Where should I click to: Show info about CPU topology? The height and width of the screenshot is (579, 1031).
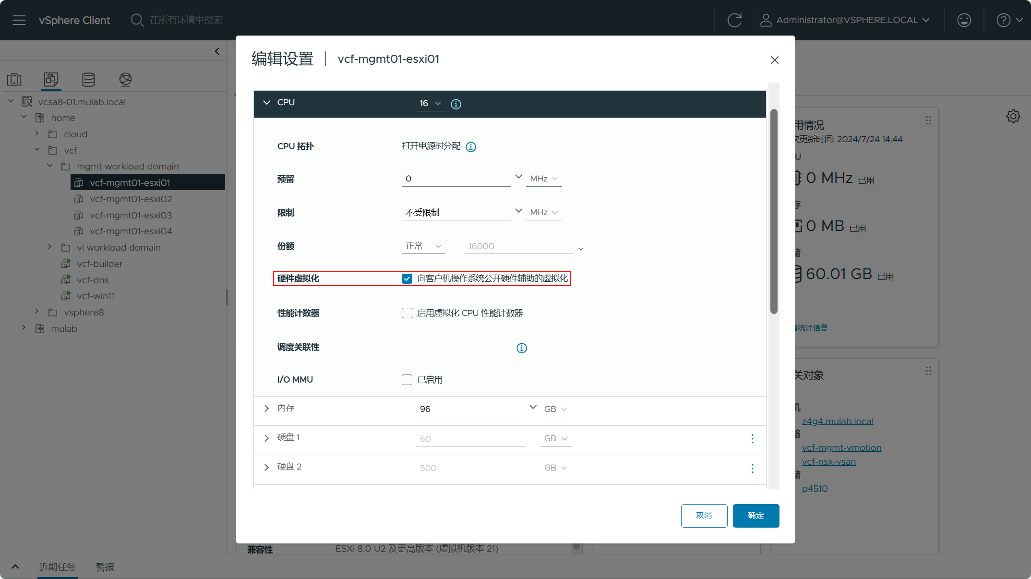(471, 147)
